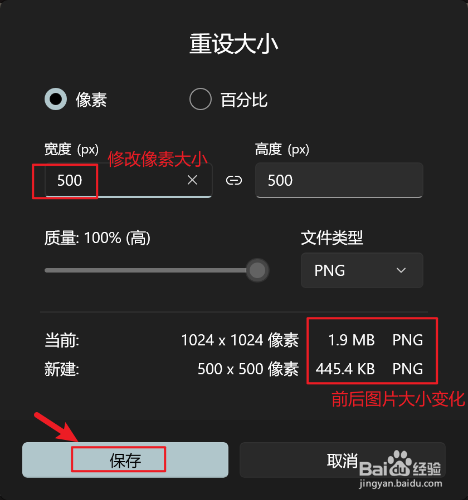The image size is (468, 500).
Task: Click the current 1024 x 1024 像素 text
Action: click(240, 340)
